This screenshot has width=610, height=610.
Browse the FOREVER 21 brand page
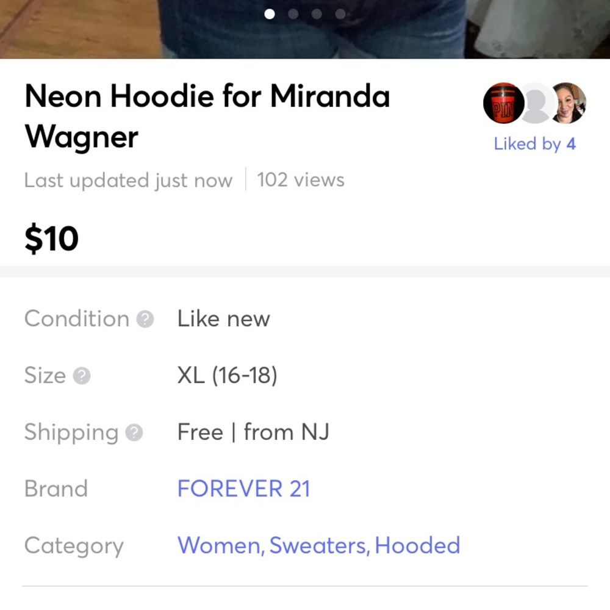pyautogui.click(x=243, y=489)
